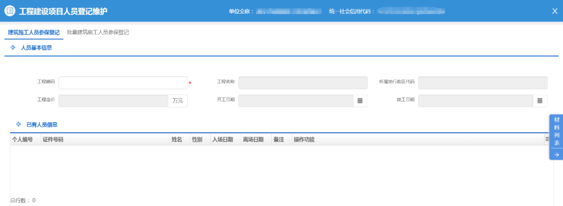Click the 性别 column header
563x206 pixels.
pos(197,139)
